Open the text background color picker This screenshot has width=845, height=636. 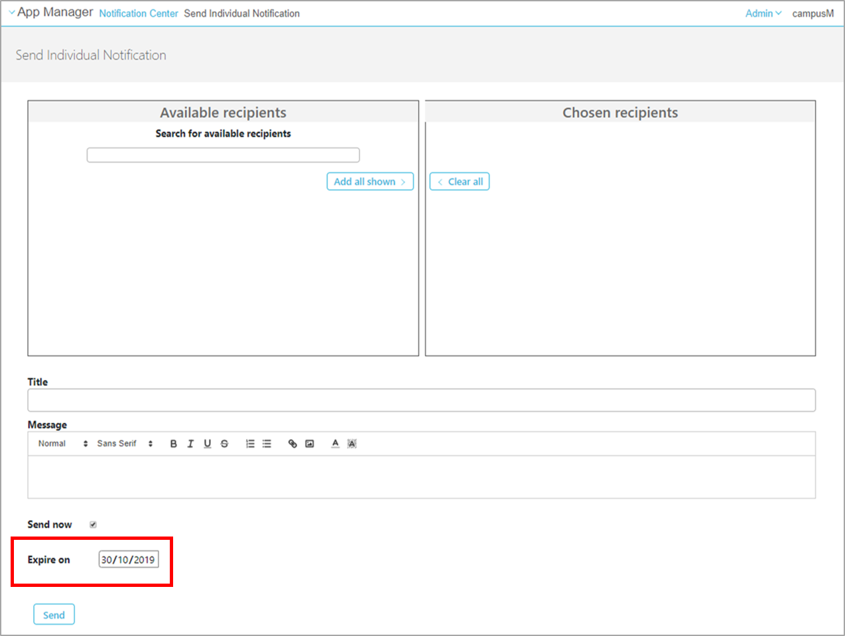[x=352, y=444]
